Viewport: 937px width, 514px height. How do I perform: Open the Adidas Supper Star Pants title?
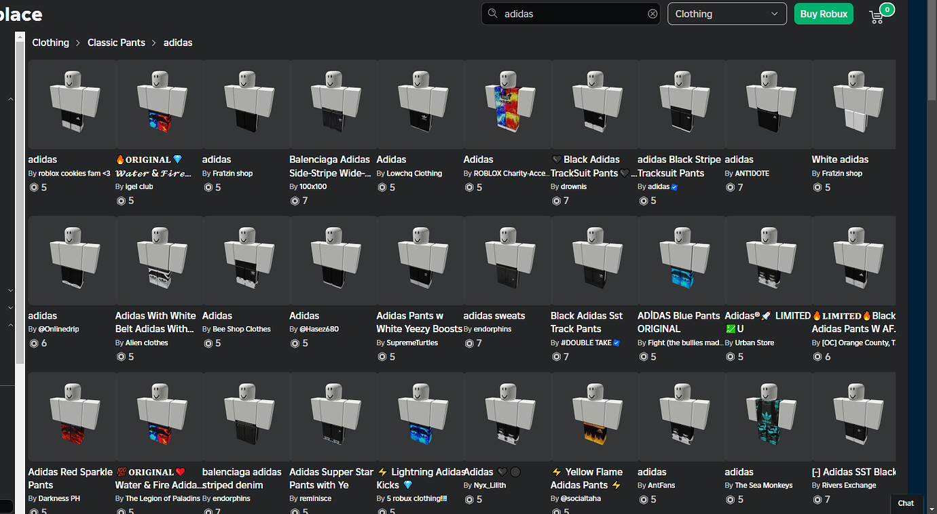tap(331, 479)
